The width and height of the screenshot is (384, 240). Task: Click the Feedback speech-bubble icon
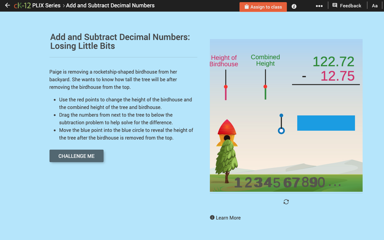pyautogui.click(x=335, y=5)
